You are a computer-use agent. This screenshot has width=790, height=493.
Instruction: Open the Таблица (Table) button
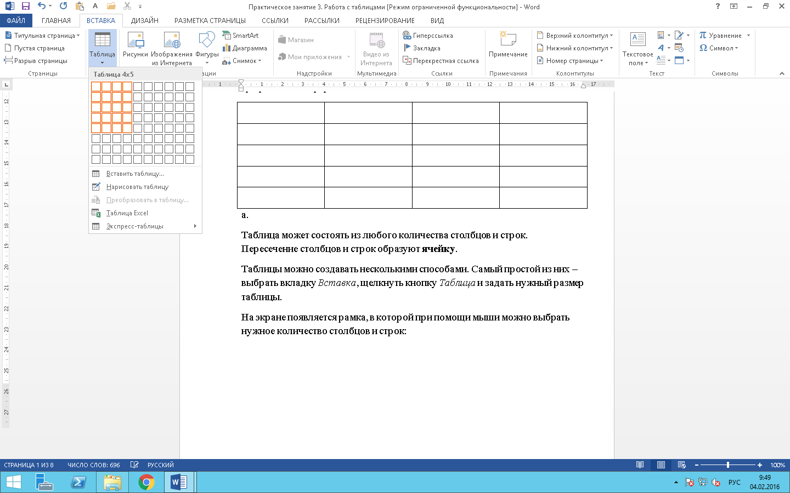click(102, 48)
